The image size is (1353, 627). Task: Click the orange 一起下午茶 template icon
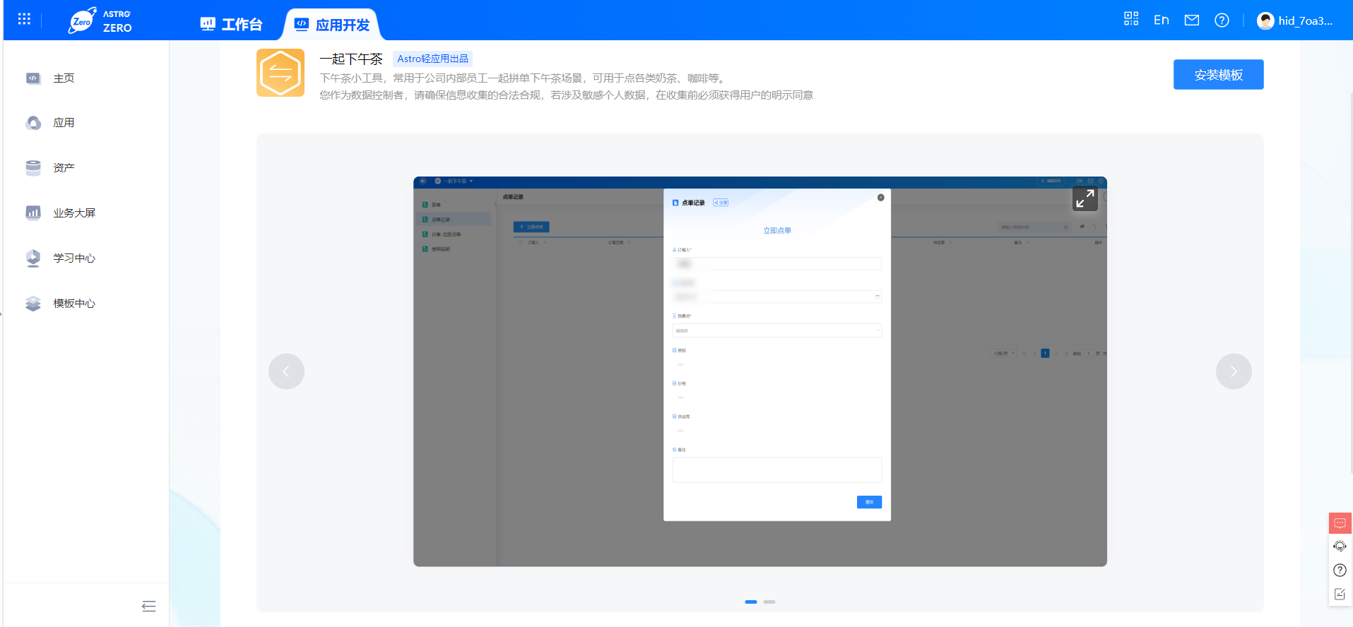point(280,73)
